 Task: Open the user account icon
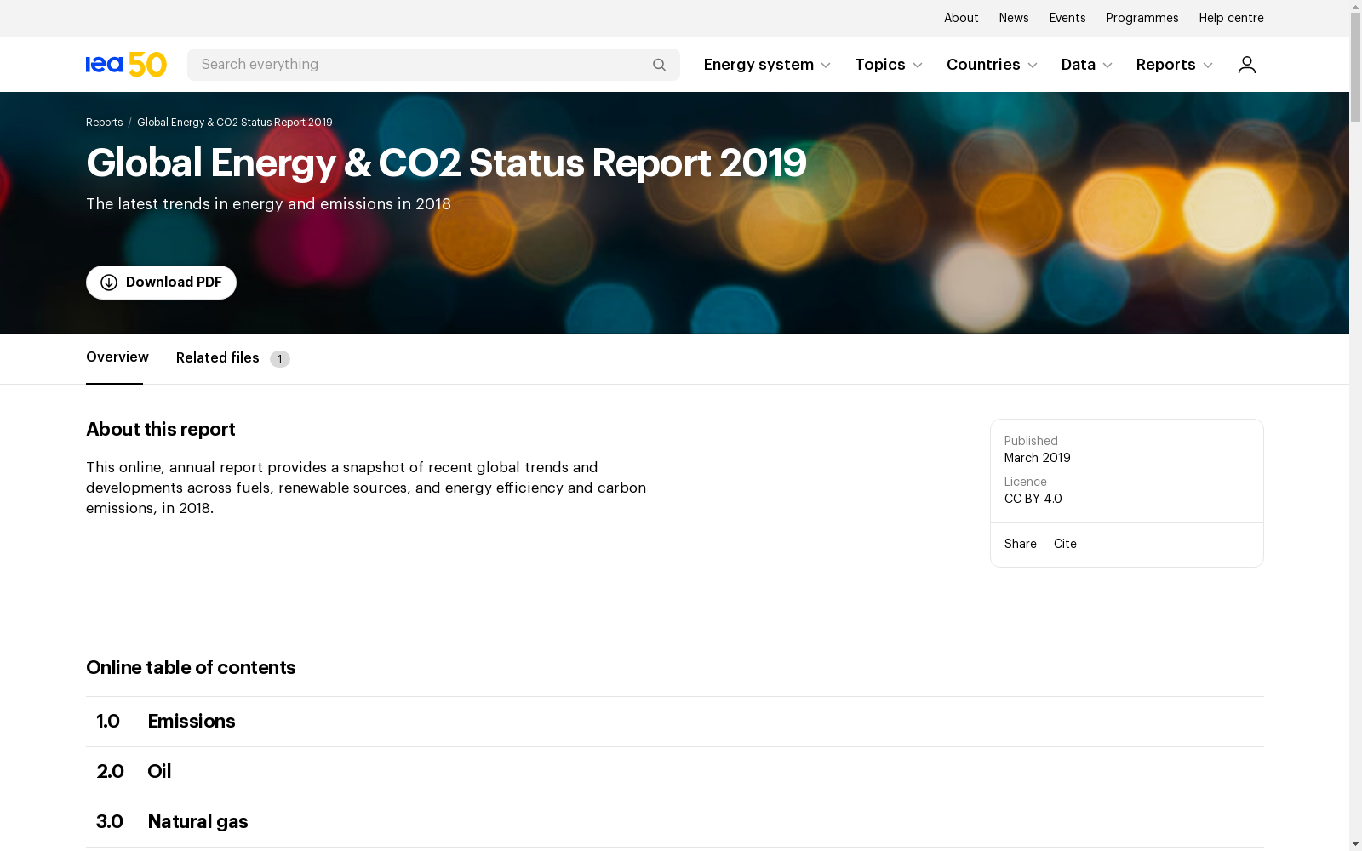[1246, 65]
